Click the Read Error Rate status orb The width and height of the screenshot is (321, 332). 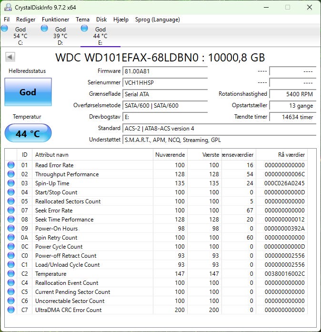pyautogui.click(x=11, y=165)
